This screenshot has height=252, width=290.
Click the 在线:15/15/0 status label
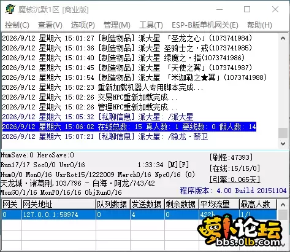click(x=235, y=168)
